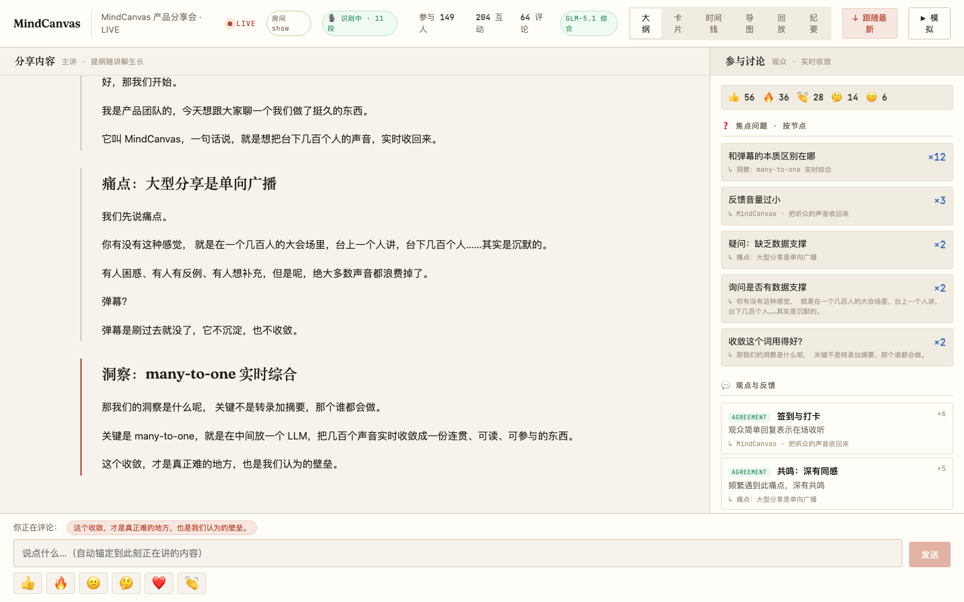Viewport: 964px width, 602px height.
Task: Click the 64 评论 stat
Action: pyautogui.click(x=532, y=23)
